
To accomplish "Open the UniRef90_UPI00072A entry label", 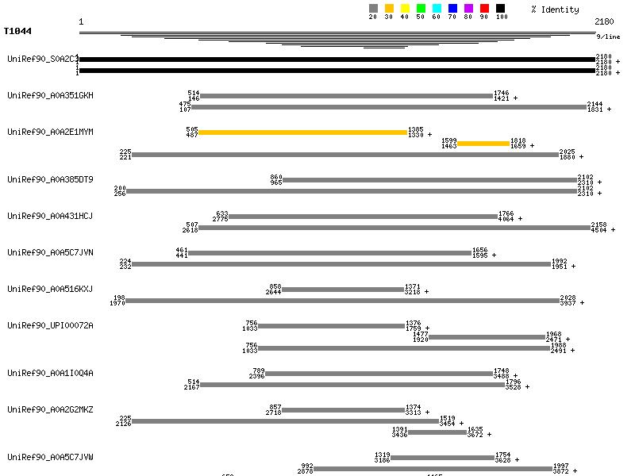I will tap(50, 325).
